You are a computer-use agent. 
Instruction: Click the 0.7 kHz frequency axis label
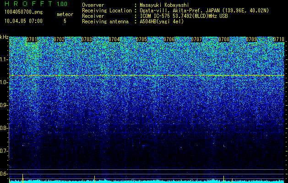(x=4, y=151)
